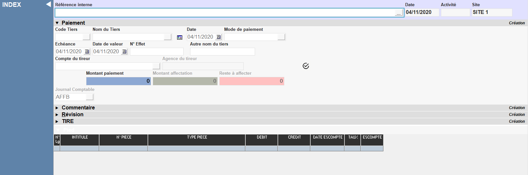The height and width of the screenshot is (175, 528).
Task: Expand the TIRE section
Action: (x=57, y=121)
